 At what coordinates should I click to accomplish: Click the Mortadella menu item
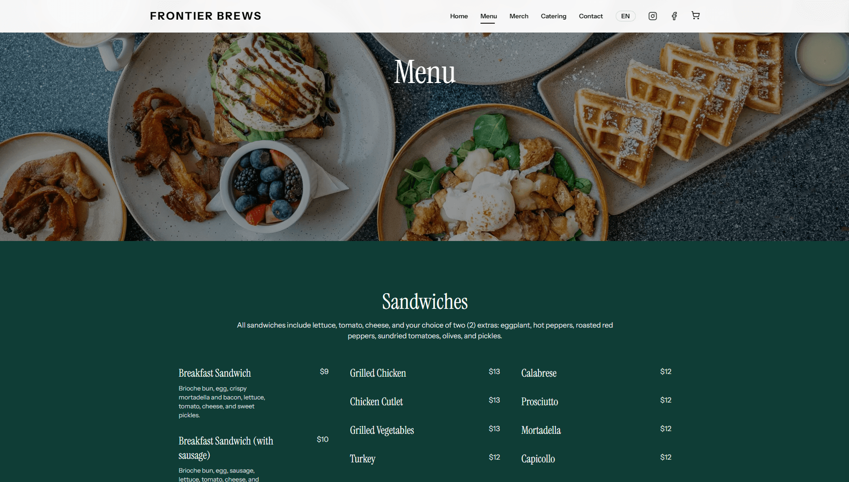541,430
